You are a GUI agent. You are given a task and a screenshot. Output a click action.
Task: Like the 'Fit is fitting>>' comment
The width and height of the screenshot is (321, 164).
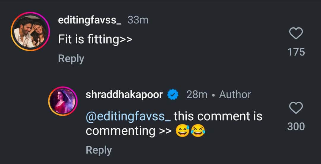[x=296, y=34]
